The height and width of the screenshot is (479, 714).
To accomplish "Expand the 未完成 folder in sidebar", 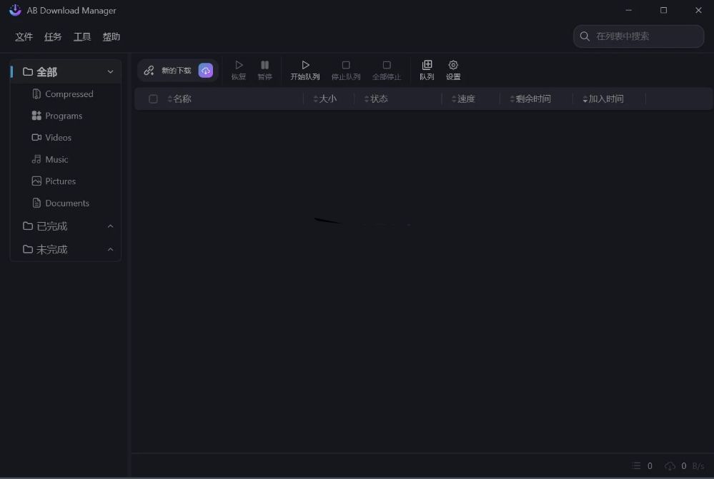I will coord(110,249).
